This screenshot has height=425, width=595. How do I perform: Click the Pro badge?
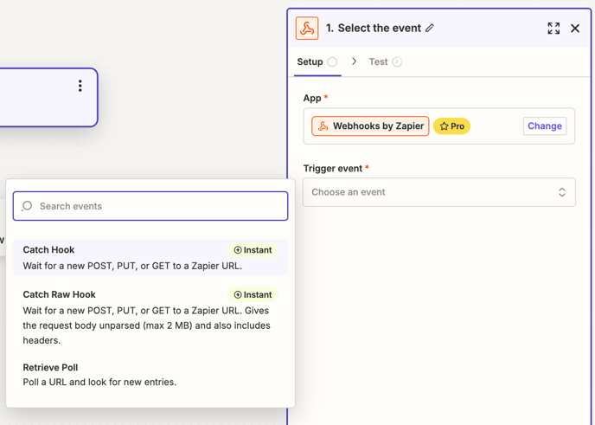point(451,126)
